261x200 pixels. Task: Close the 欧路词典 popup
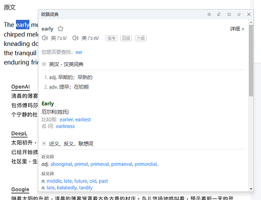249,14
